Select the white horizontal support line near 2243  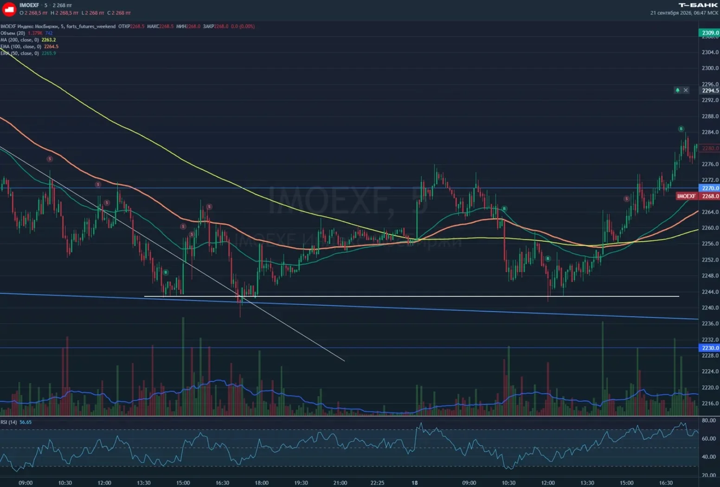[411, 296]
